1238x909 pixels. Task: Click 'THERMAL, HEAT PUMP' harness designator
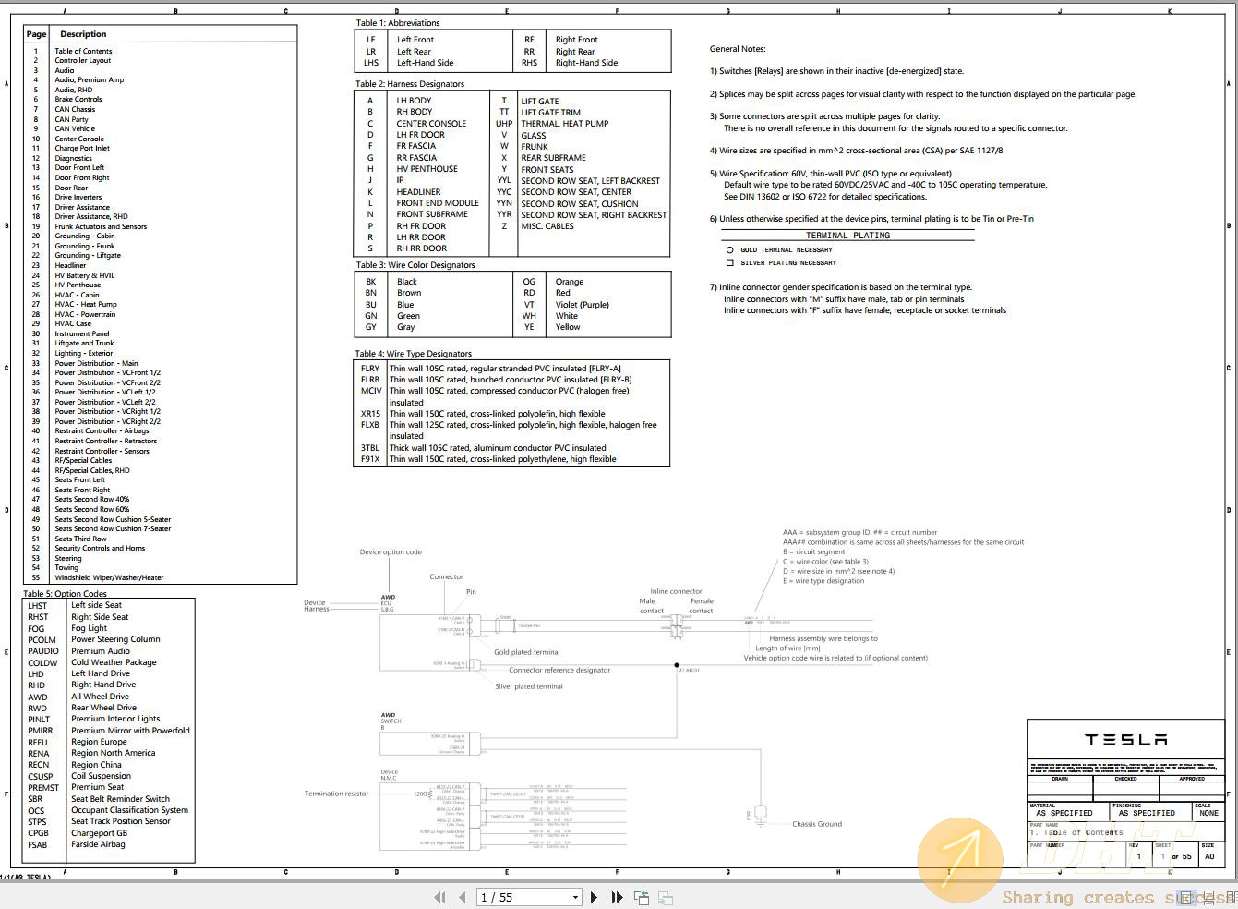pyautogui.click(x=565, y=123)
